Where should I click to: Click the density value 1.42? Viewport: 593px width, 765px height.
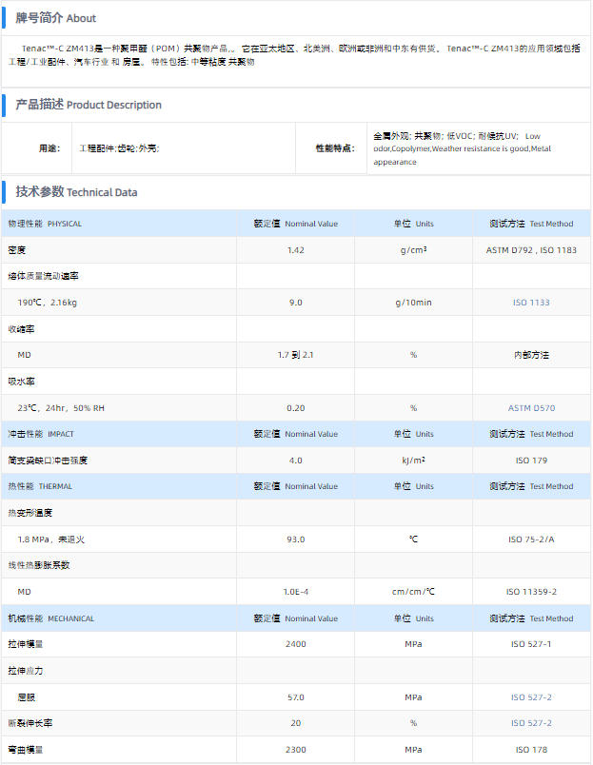point(295,250)
